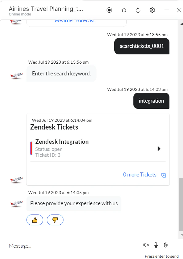183x259 pixels.
Task: Click the Online mode label under the title
Action: [20, 14]
